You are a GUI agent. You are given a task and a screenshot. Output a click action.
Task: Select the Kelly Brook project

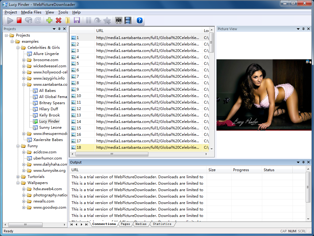49,115
